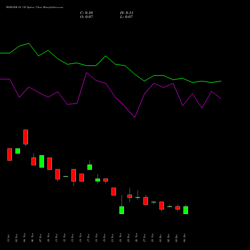Click the 31 Oct date label
Image resolution: width=250 pixels, height=250 pixels.
pos(8,238)
